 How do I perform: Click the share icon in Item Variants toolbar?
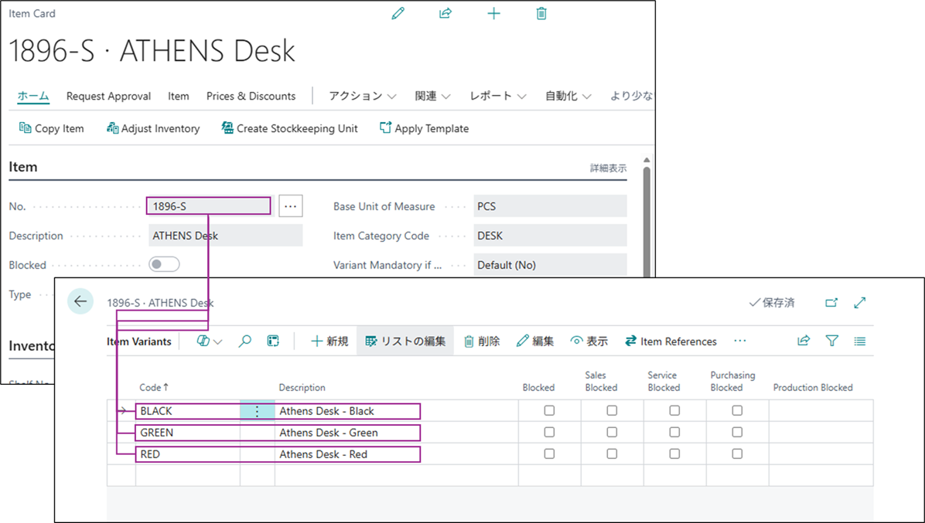pos(804,341)
